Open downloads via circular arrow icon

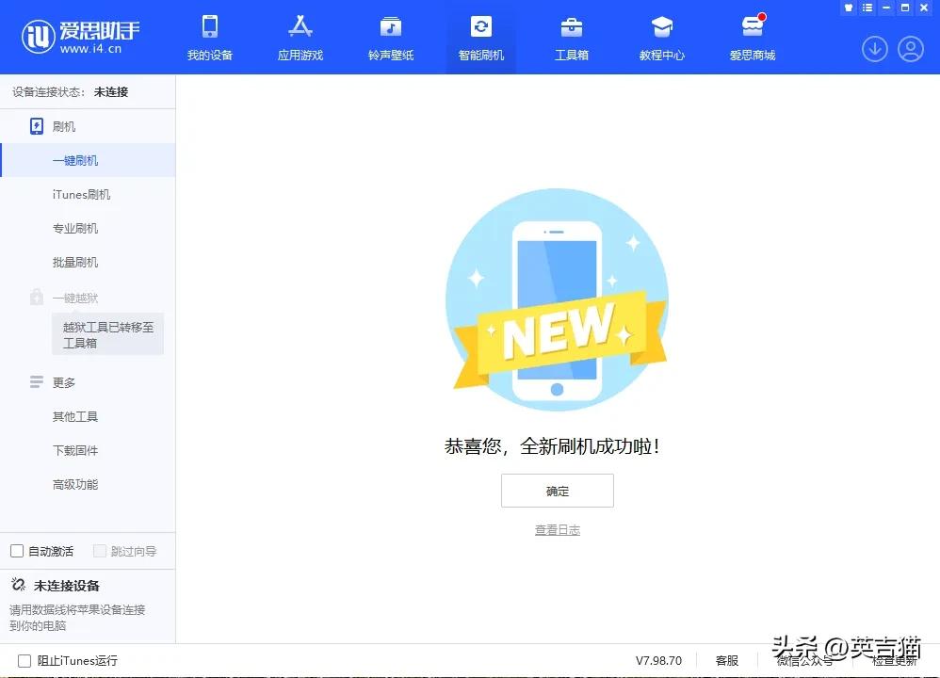click(874, 49)
